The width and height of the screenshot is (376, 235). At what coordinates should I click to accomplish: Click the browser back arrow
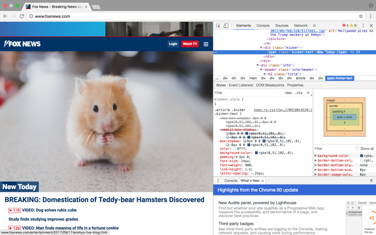point(5,16)
